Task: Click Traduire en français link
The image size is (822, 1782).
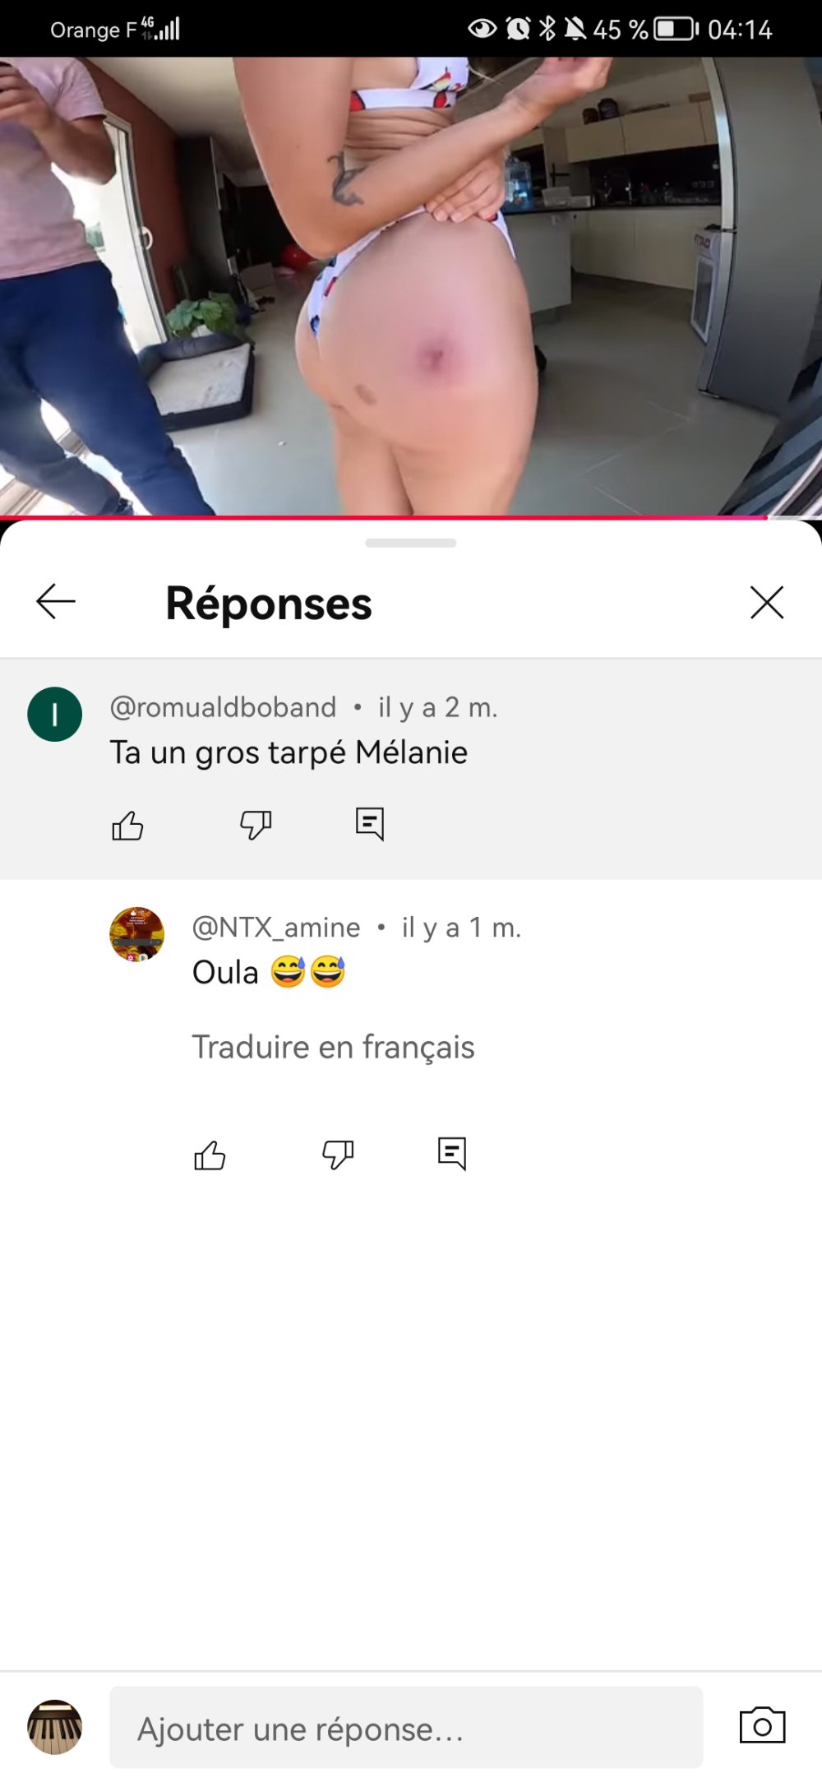Action: (x=333, y=1047)
